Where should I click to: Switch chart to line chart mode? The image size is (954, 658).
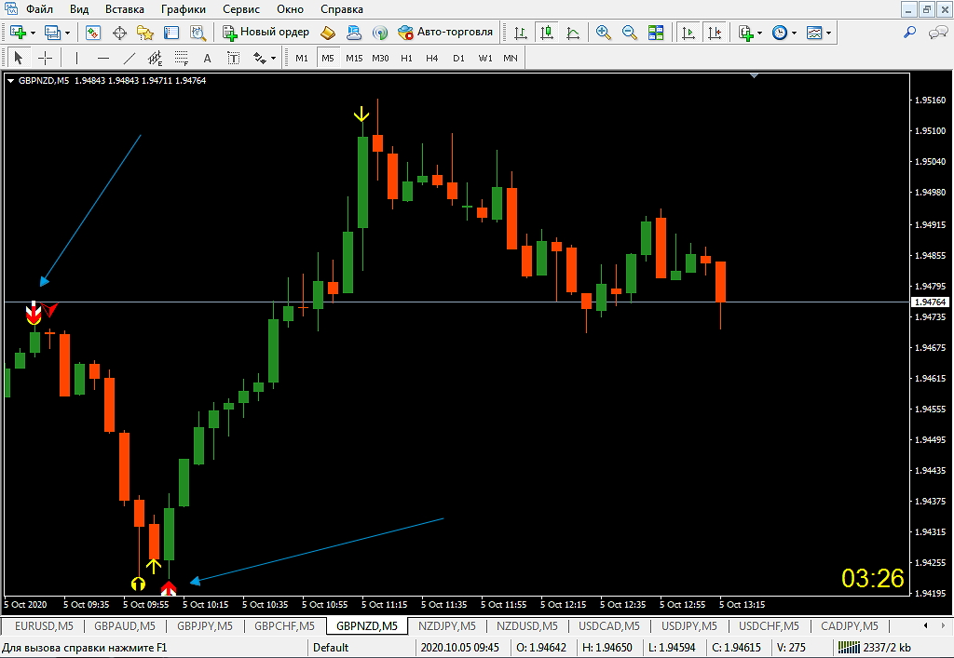point(573,33)
